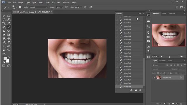187x105 pixels.
Task: Select the Move tool
Action: (x=4, y=16)
